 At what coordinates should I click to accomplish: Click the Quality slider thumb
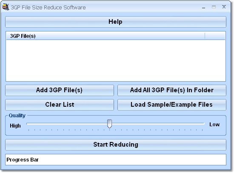coord(109,124)
